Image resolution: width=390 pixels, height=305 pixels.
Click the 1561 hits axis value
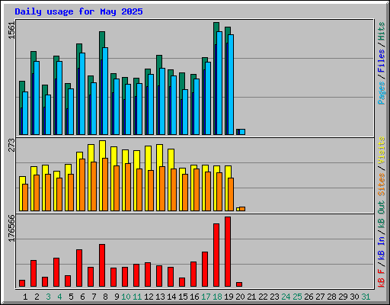pos(11,30)
